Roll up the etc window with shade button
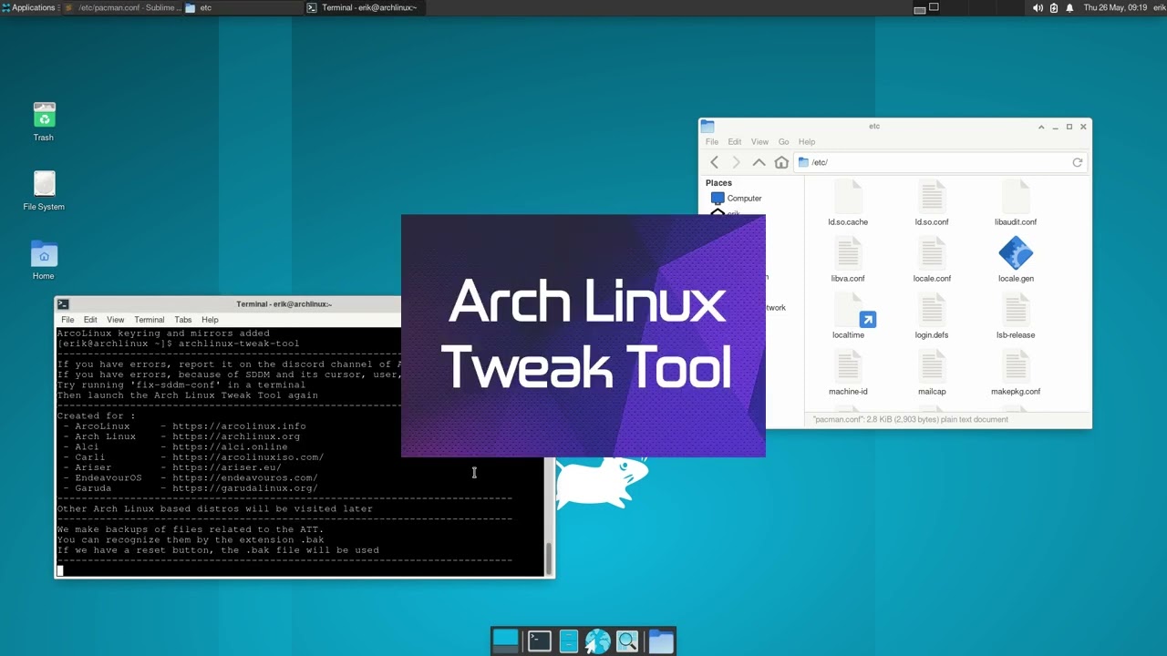The height and width of the screenshot is (656, 1167). point(1041,127)
